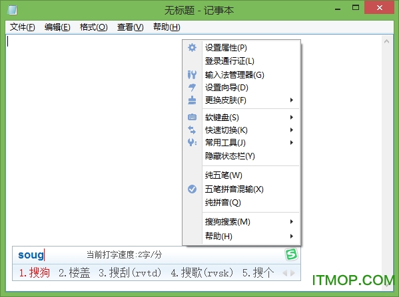
Task: Click the wrench icon beside 常用工具
Action: tap(192, 142)
